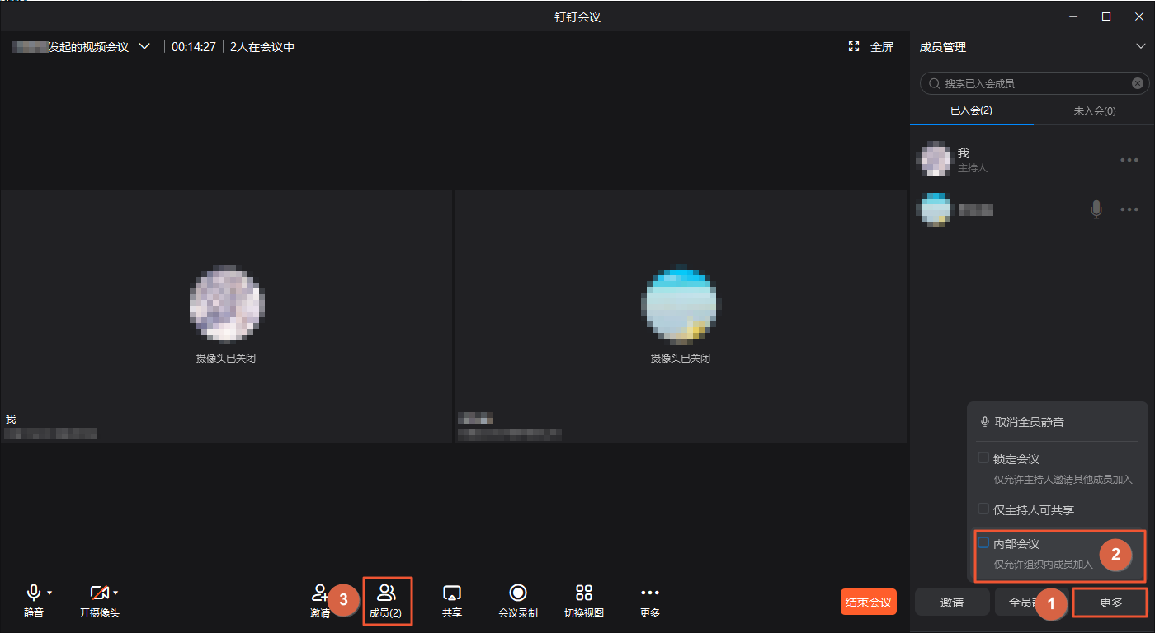Clear the member search box
The image size is (1155, 633).
pyautogui.click(x=1138, y=83)
